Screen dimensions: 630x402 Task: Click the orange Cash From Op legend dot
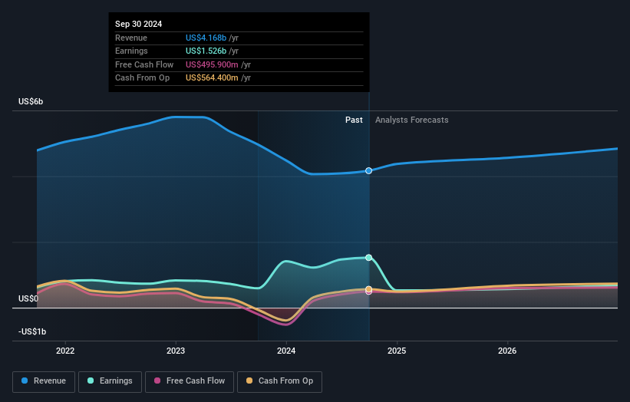pos(249,381)
